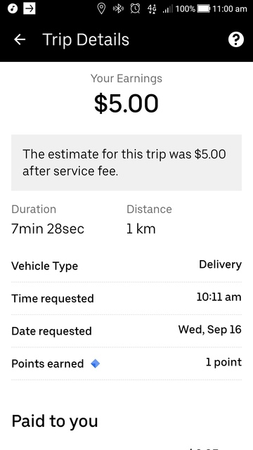Tap the Bluetooth vibrate status icon
Viewport: 253px width, 450px height.
click(118, 8)
